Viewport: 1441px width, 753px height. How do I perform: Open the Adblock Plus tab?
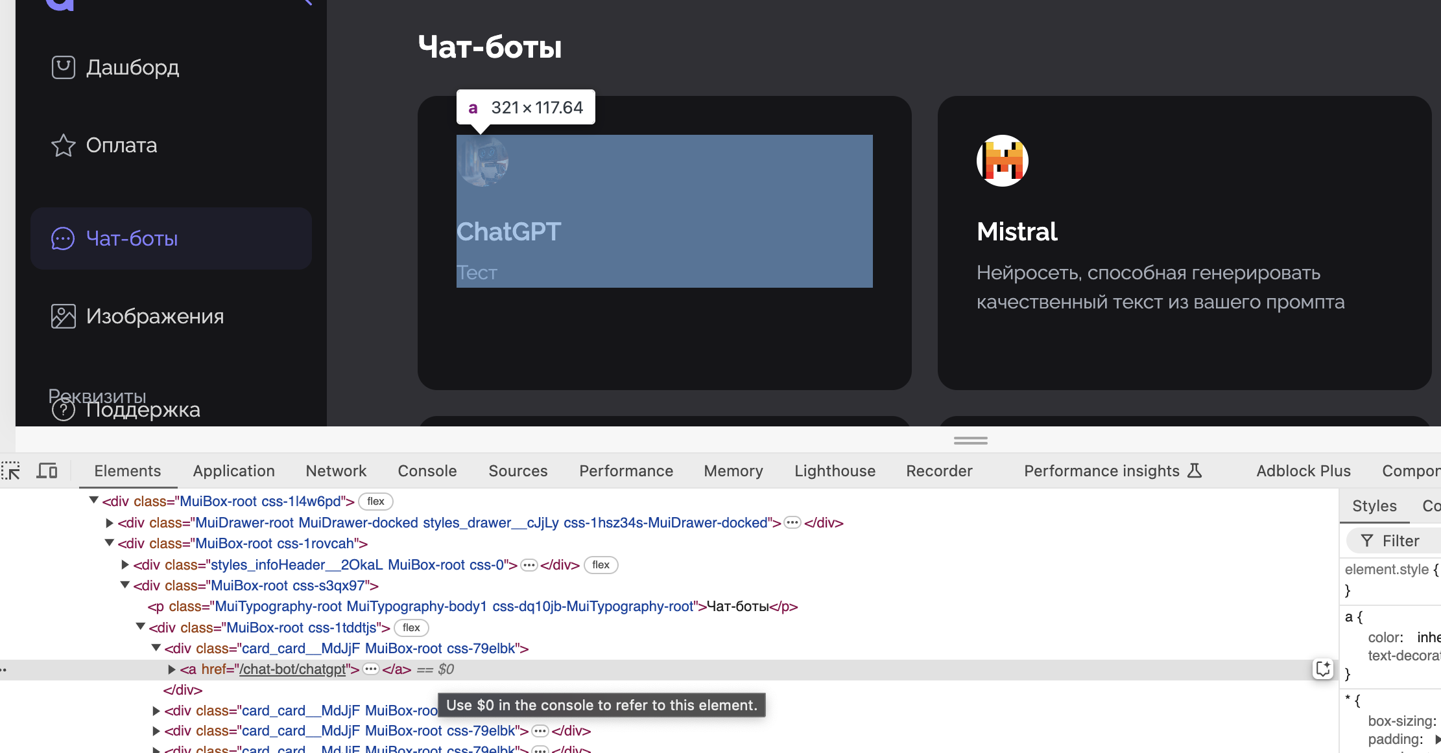pos(1304,470)
